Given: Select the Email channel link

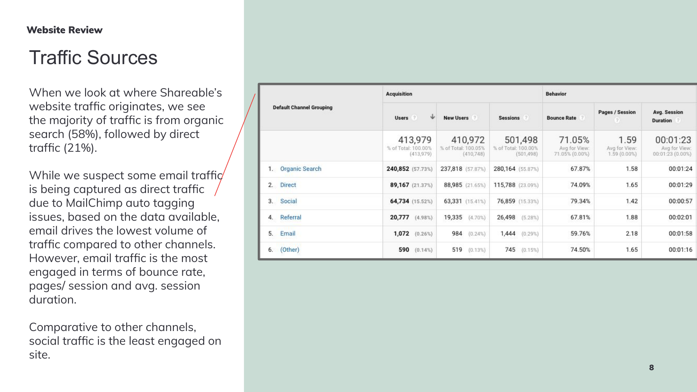Looking at the screenshot, I should point(288,233).
